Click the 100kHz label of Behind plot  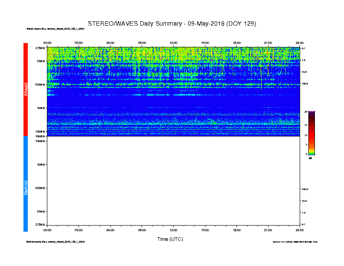(x=40, y=188)
